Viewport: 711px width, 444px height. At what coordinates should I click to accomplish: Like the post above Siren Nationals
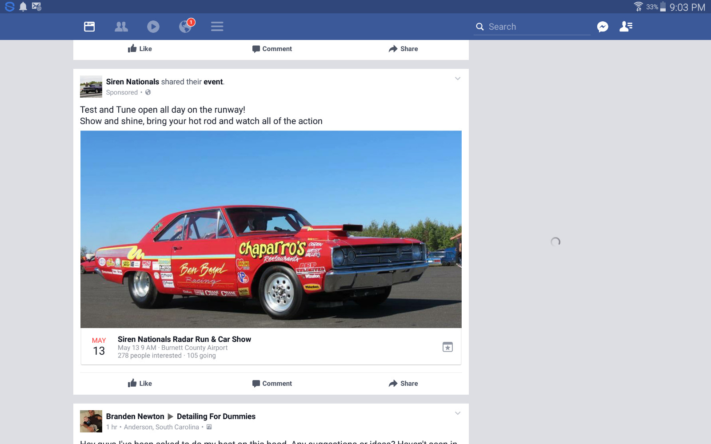point(140,49)
